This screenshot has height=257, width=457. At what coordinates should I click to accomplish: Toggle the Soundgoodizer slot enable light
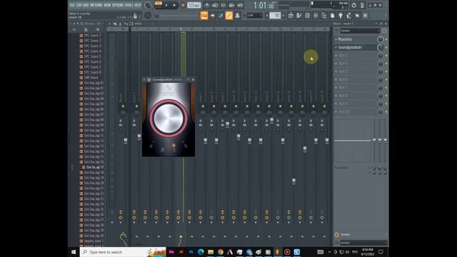386,48
